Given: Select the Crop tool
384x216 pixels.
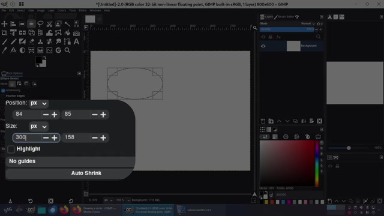Looking at the screenshot, I should (x=4, y=32).
